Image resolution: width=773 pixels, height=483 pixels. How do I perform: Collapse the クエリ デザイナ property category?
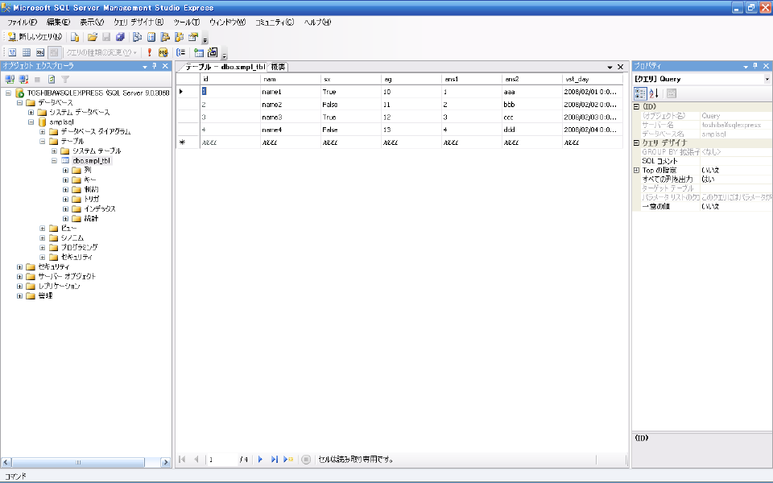coord(636,143)
